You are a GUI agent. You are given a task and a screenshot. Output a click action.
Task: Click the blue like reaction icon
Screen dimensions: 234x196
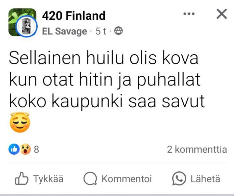pyautogui.click(x=14, y=149)
